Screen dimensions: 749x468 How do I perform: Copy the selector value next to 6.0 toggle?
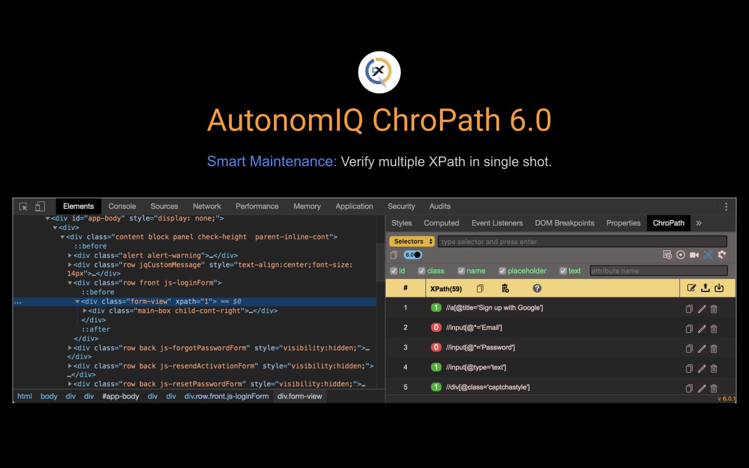tap(394, 255)
